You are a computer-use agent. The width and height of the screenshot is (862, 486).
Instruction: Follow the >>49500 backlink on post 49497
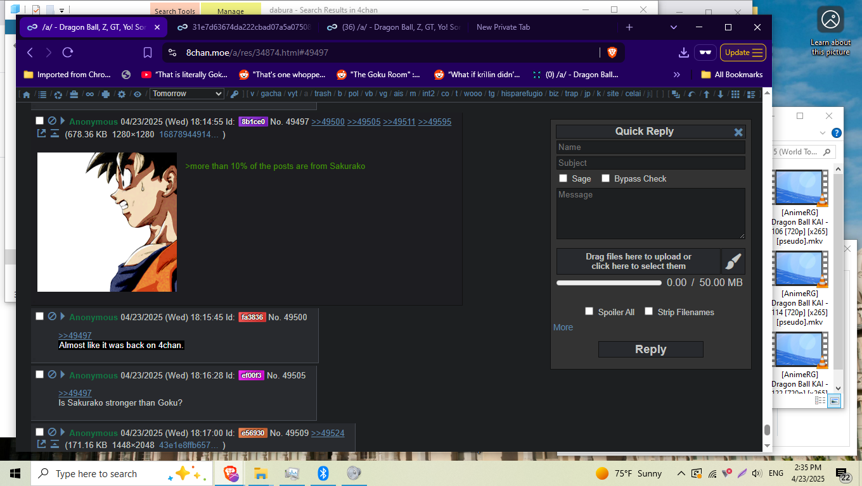coord(328,121)
